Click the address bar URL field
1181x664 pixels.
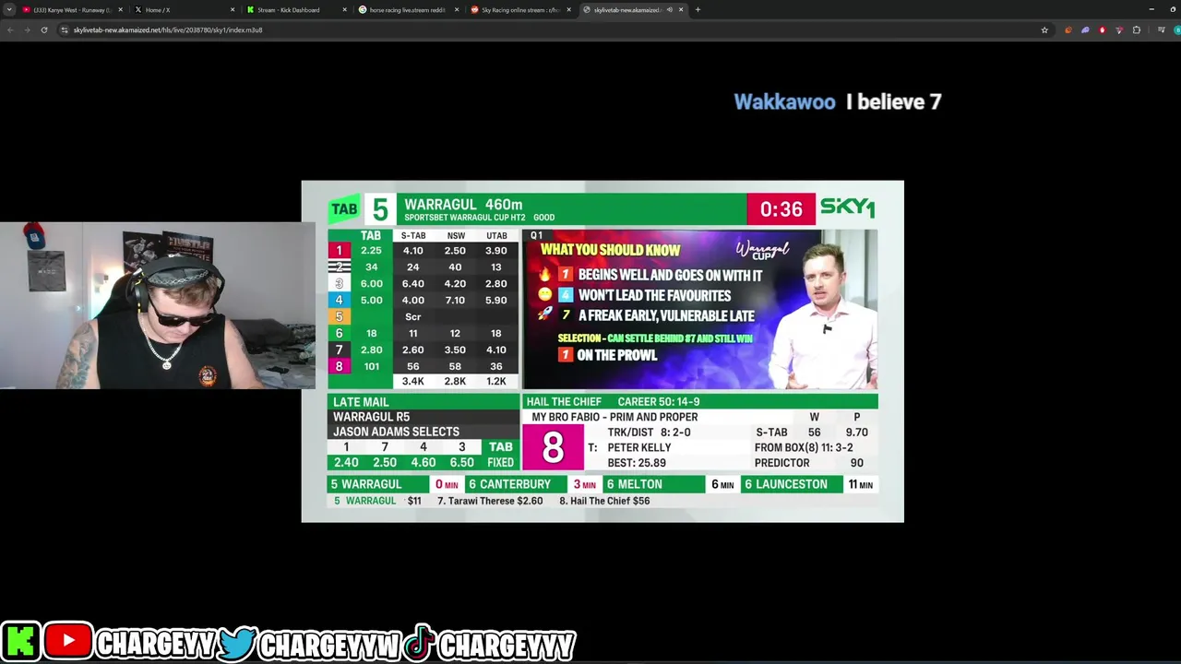554,30
